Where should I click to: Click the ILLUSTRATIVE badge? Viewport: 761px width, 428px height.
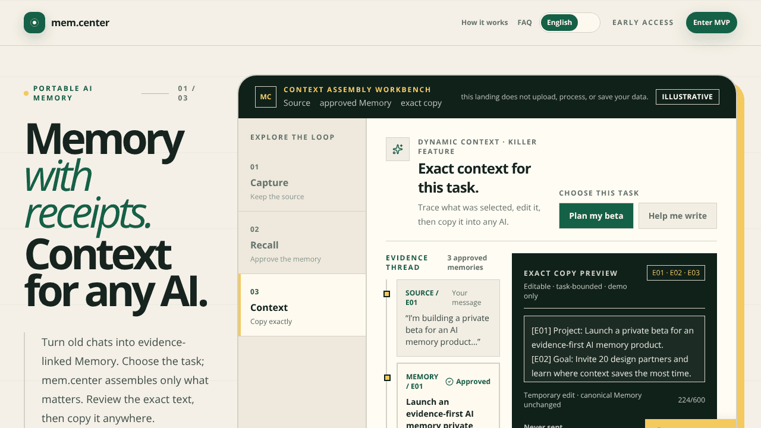687,97
